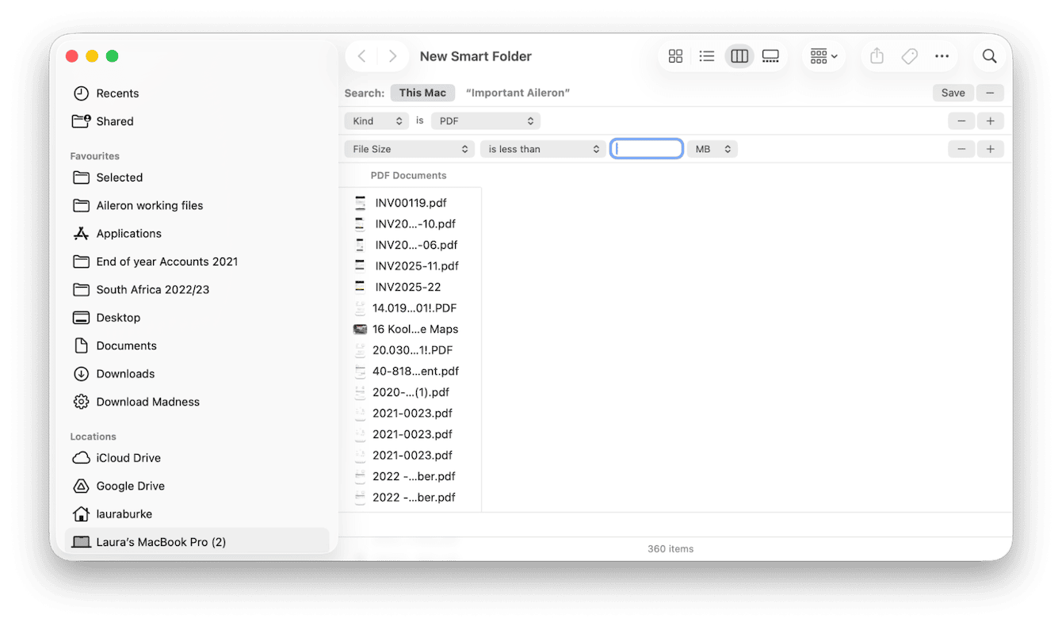Switch search scope to "Important Aileron"

tap(518, 93)
